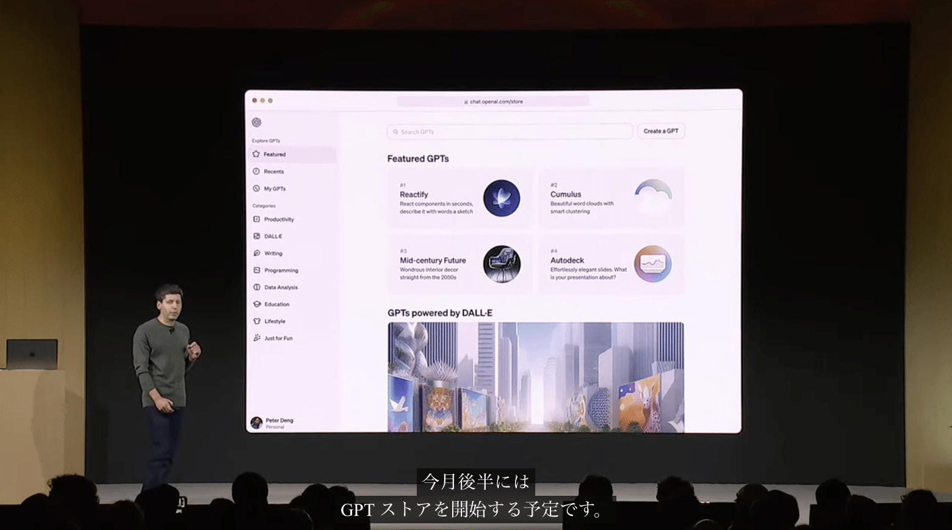The image size is (952, 530).
Task: Click the My GPTs icon
Action: (256, 189)
